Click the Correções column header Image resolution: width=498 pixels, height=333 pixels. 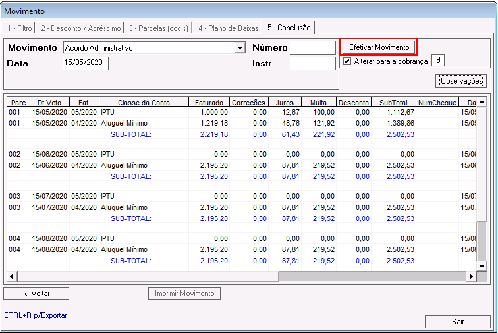pyautogui.click(x=249, y=103)
